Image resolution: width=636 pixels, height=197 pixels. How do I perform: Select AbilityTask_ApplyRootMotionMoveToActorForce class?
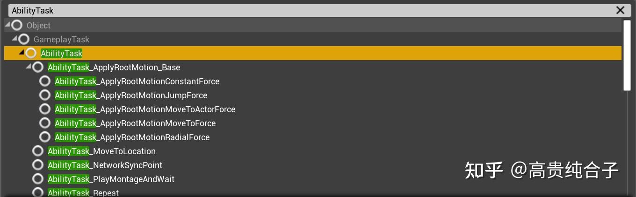pyautogui.click(x=145, y=109)
